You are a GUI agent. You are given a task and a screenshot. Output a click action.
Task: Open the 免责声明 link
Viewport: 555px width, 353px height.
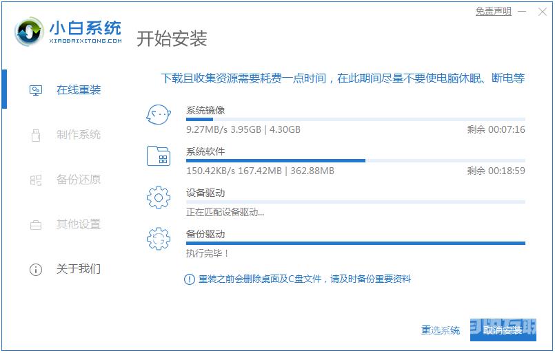(494, 12)
